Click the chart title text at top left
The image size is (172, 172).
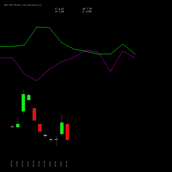(x=23, y=5)
